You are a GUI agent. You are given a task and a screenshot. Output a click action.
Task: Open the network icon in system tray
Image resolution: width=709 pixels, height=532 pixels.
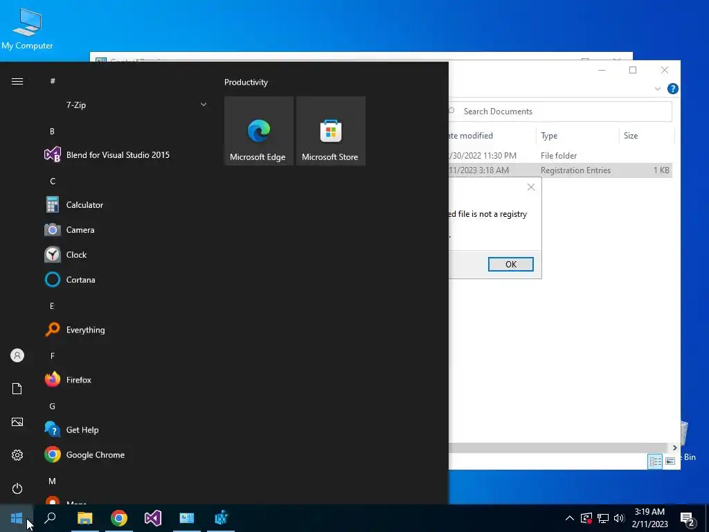click(603, 518)
